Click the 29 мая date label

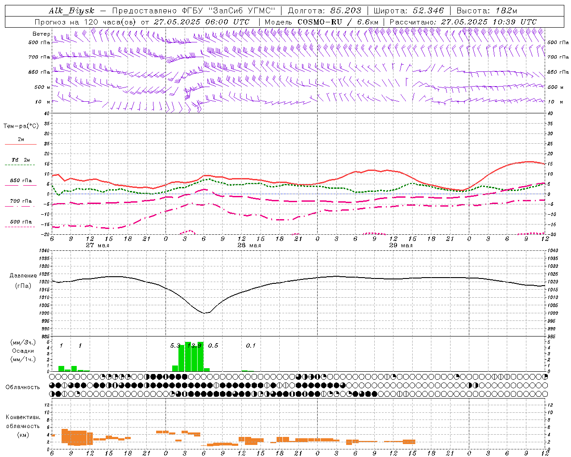(x=401, y=245)
